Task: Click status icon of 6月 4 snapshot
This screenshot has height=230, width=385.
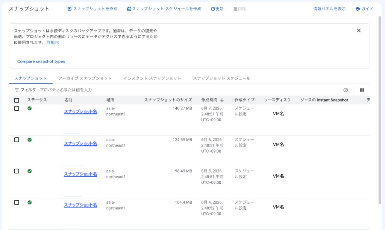Action: click(29, 203)
